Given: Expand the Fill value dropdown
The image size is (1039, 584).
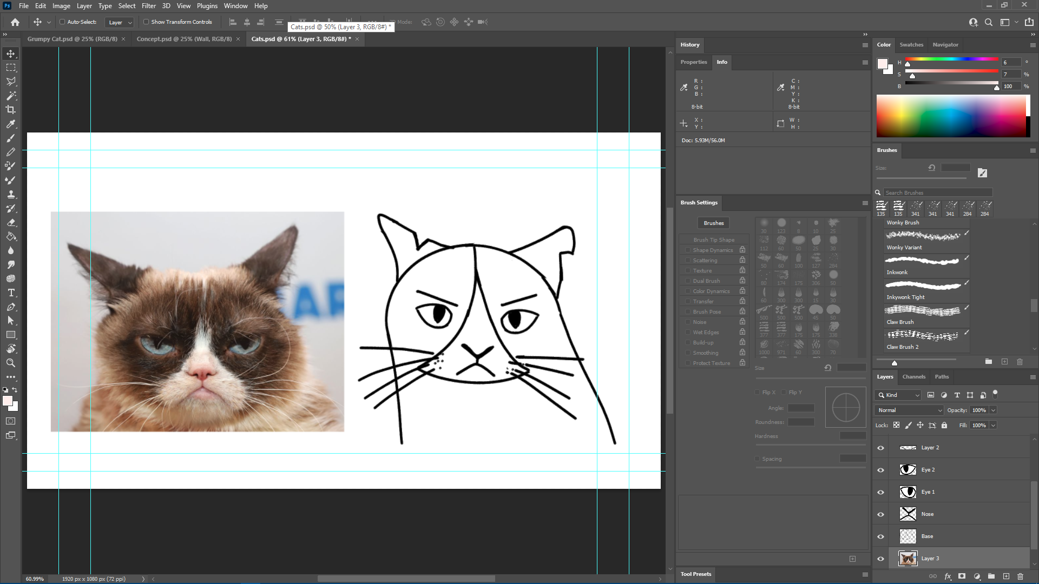Looking at the screenshot, I should pos(994,426).
